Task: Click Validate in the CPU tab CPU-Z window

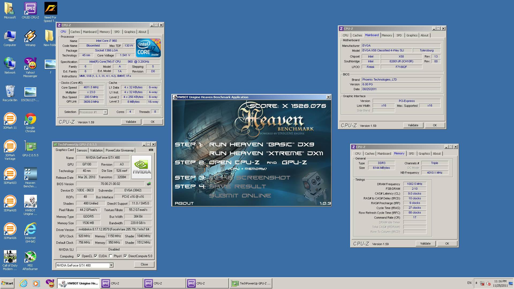Action: pos(131,122)
